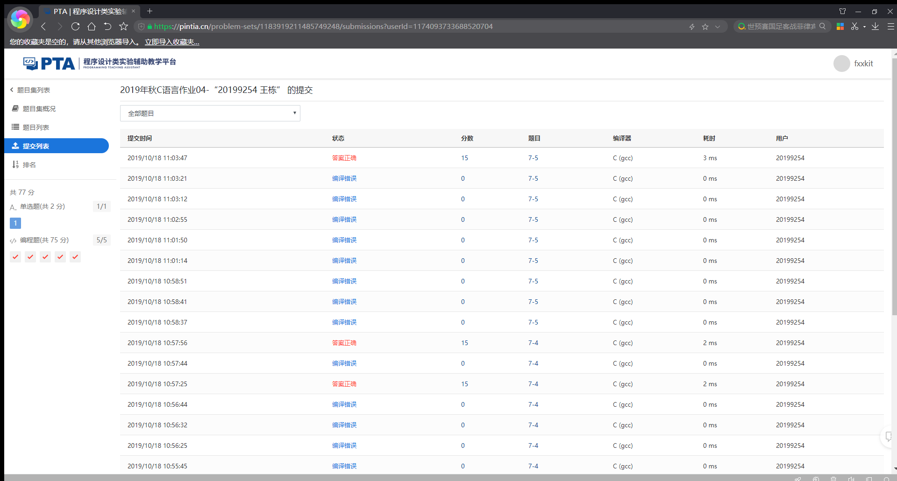The width and height of the screenshot is (897, 481).
Task: Open the screenshot tool dropdown arrow
Action: 864,27
